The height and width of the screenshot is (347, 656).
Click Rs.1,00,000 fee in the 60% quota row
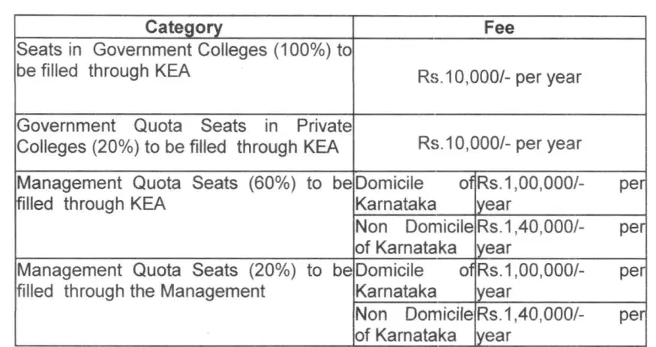point(560,194)
